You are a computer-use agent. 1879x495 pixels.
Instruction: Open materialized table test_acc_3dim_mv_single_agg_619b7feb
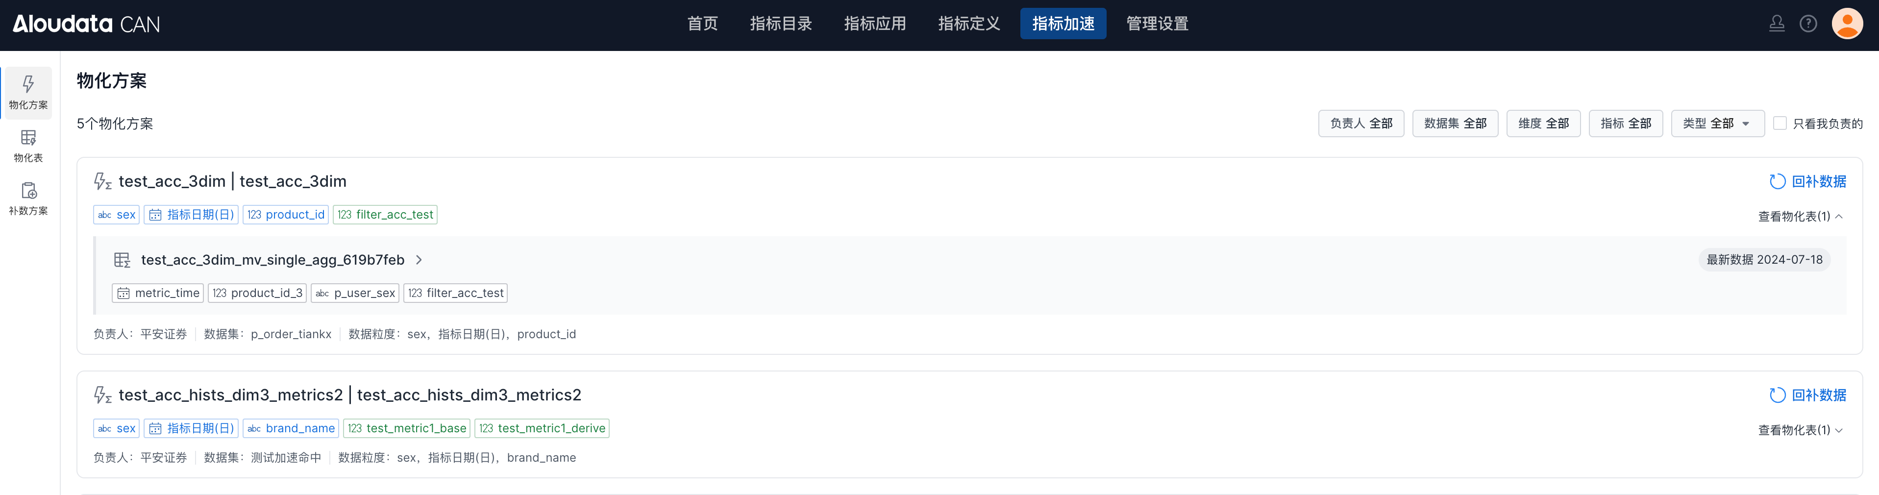pyautogui.click(x=272, y=260)
